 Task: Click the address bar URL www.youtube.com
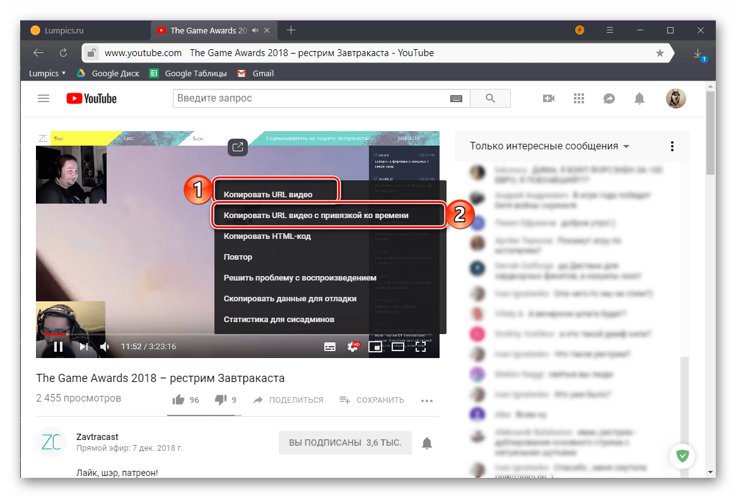[143, 53]
